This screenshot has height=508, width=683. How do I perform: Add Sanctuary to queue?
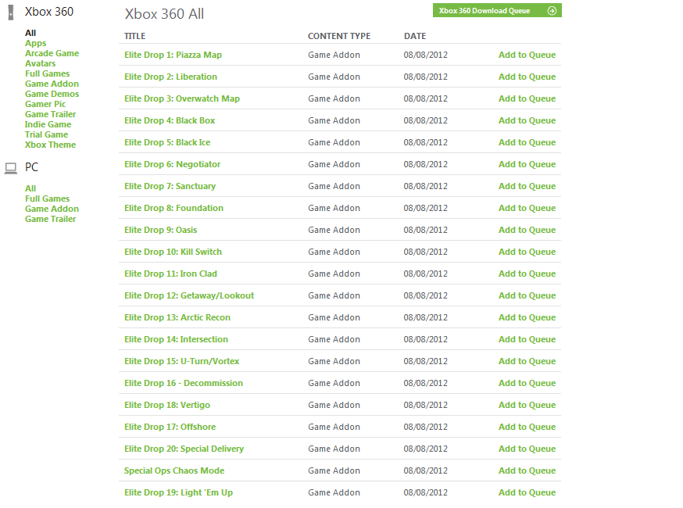click(x=527, y=186)
